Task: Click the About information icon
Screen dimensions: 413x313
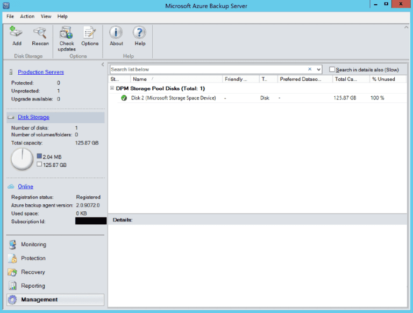Action: pyautogui.click(x=116, y=32)
